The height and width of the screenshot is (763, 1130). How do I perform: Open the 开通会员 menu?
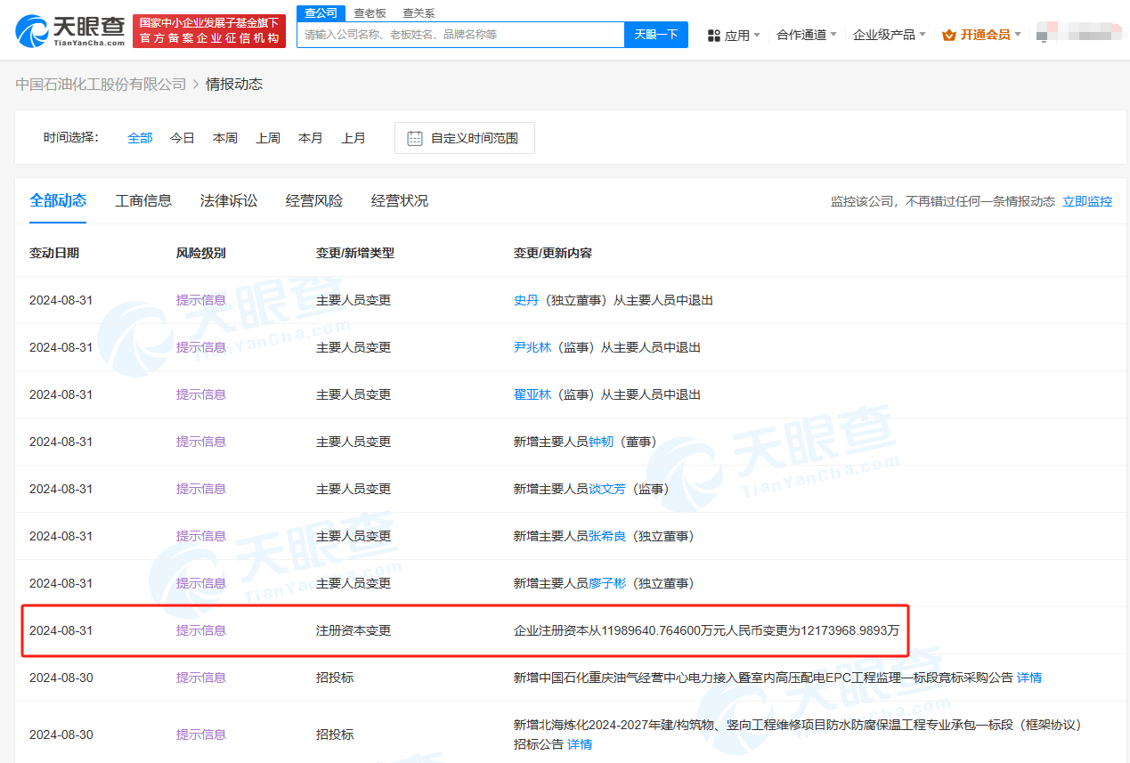(x=982, y=35)
